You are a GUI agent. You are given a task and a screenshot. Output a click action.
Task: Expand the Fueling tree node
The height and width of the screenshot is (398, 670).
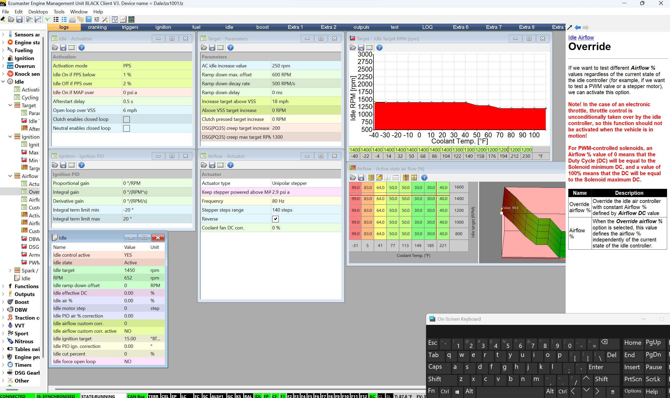tap(3, 50)
